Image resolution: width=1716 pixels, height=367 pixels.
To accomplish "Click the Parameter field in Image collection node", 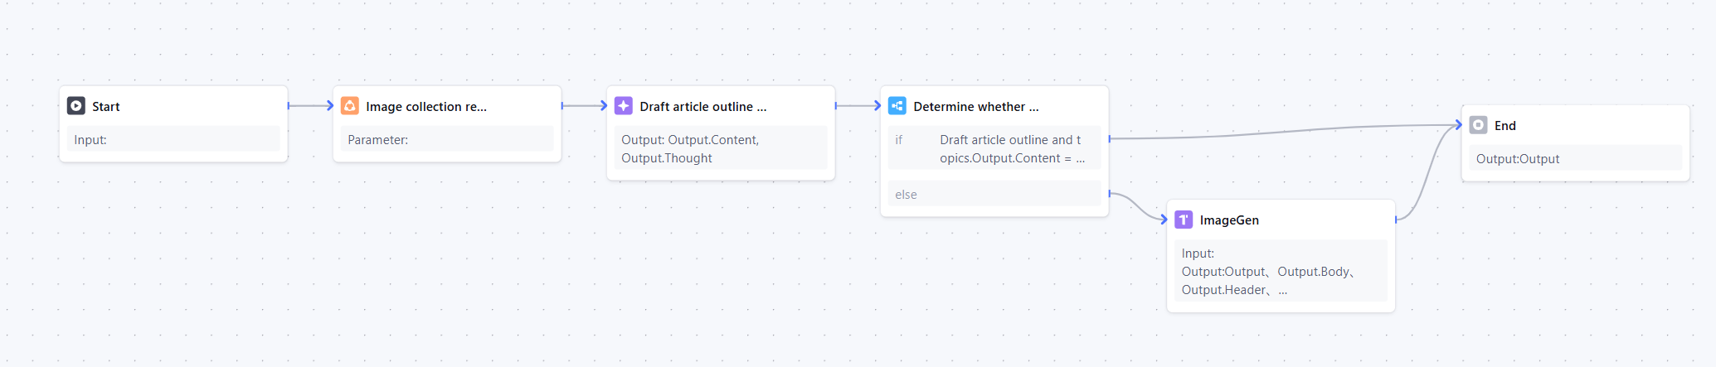I will point(447,139).
